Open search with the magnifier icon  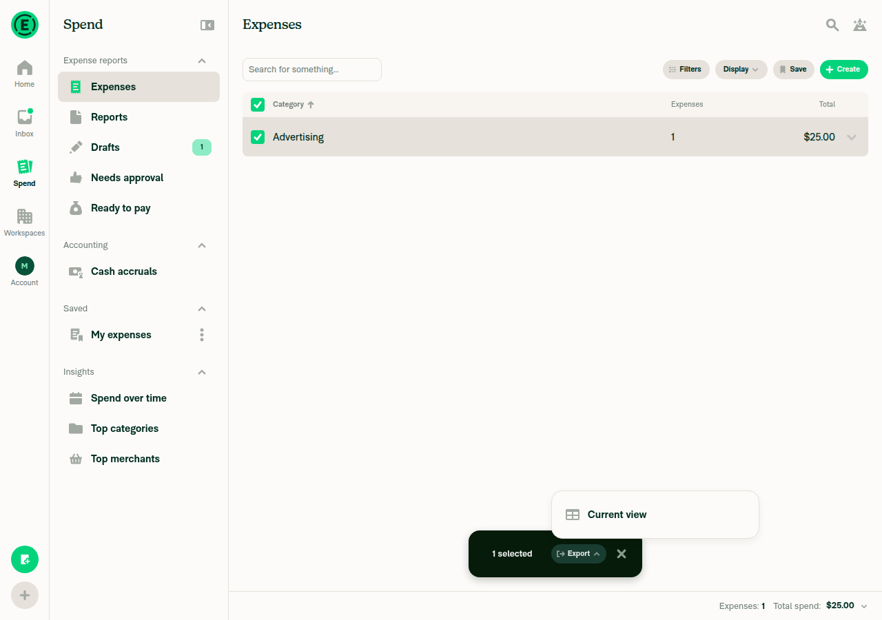[832, 25]
